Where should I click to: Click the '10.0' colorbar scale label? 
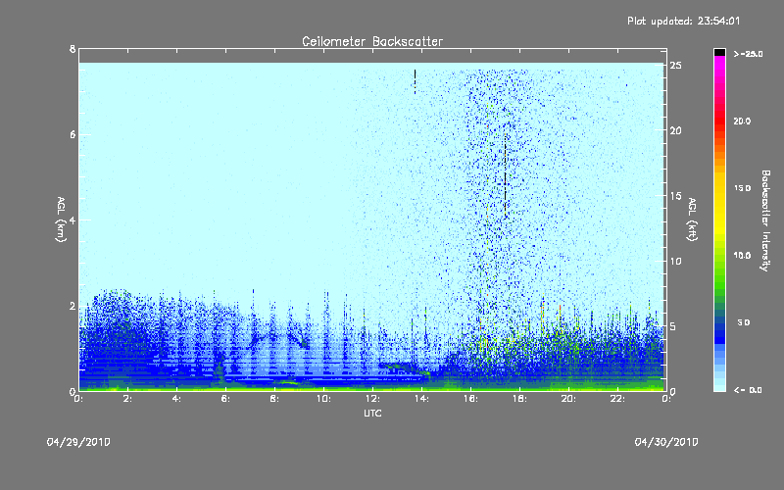click(743, 256)
